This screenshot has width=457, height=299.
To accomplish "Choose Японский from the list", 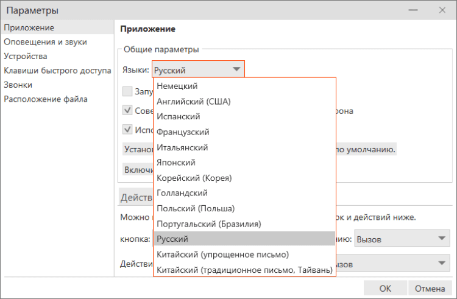I will pos(176,163).
